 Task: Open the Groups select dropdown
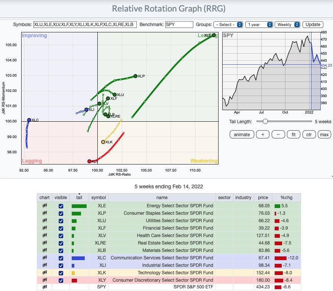click(x=228, y=25)
